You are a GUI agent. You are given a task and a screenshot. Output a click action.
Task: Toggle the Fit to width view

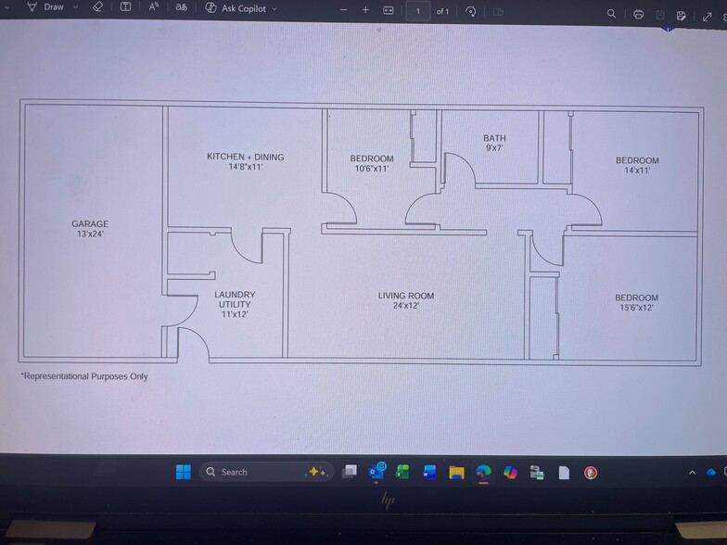389,11
